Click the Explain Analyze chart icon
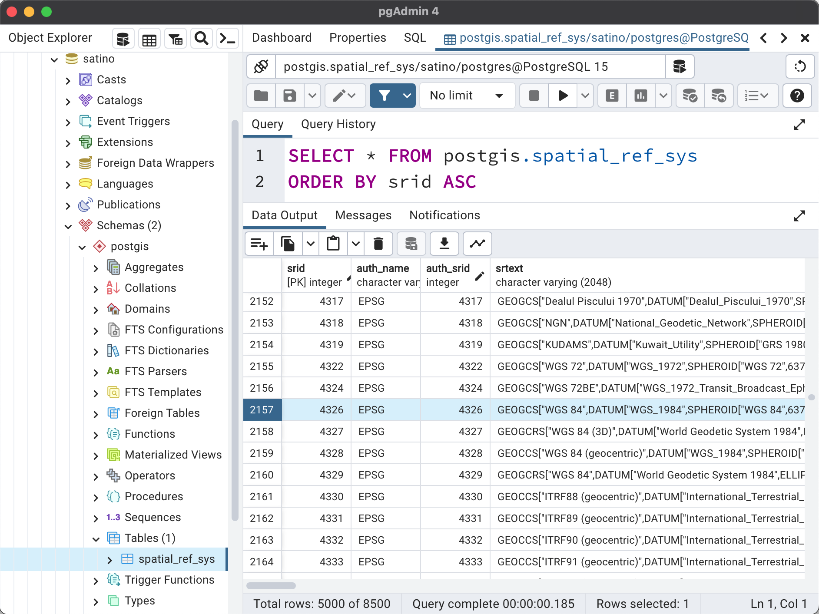The width and height of the screenshot is (819, 614). [x=640, y=96]
